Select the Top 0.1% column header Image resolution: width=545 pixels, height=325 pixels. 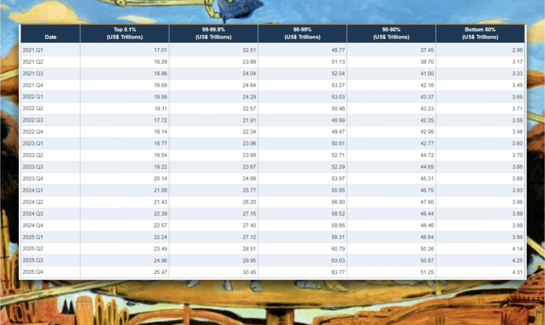click(x=125, y=34)
